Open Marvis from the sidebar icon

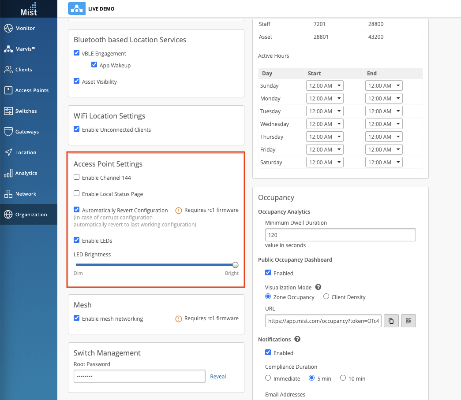8,49
